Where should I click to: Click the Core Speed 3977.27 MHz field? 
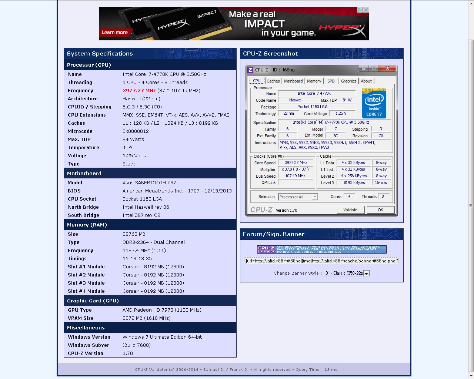pyautogui.click(x=296, y=163)
